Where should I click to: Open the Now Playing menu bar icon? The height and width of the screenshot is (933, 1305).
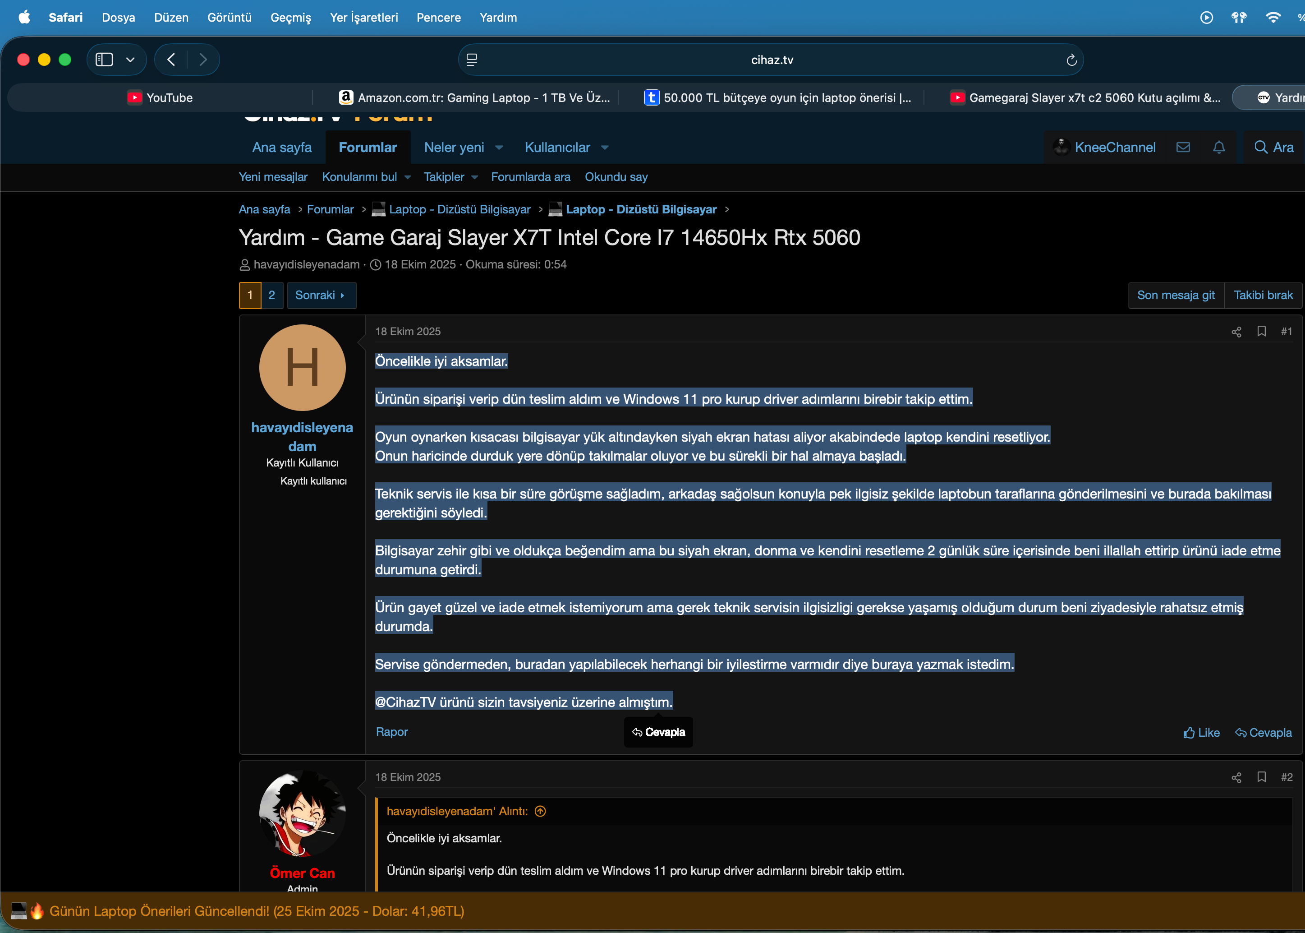[1206, 17]
